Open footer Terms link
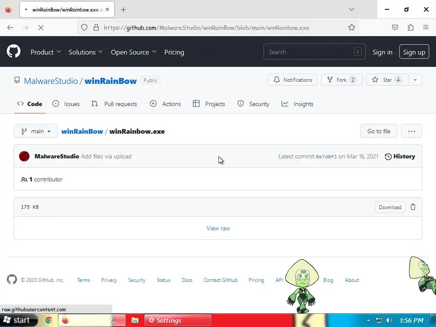The height and width of the screenshot is (327, 436). tap(83, 280)
